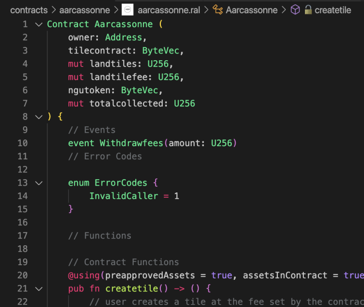Image resolution: width=364 pixels, height=307 pixels.
Task: Click the createtile method cube icon
Action: point(295,10)
